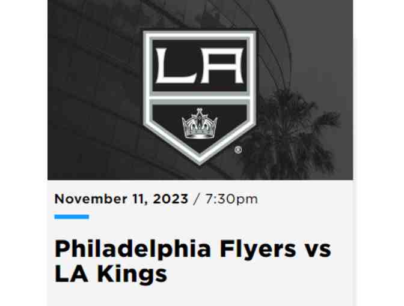Click the empty card area below the title

pos(198,296)
